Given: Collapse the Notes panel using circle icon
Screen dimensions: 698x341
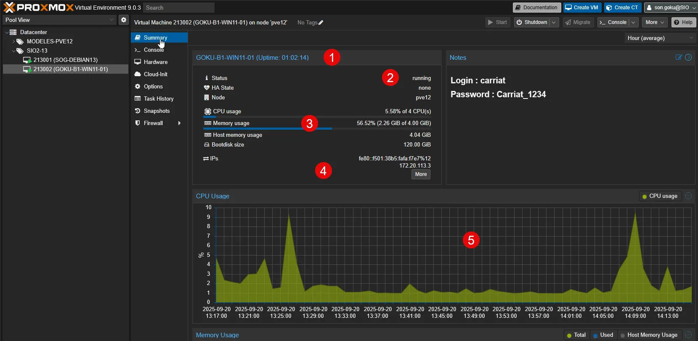Looking at the screenshot, I should 688,57.
